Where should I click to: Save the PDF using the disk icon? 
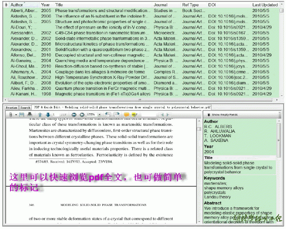(21, 114)
